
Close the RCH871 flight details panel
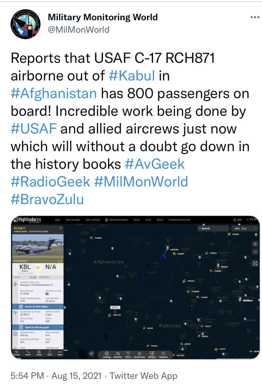coord(61,228)
